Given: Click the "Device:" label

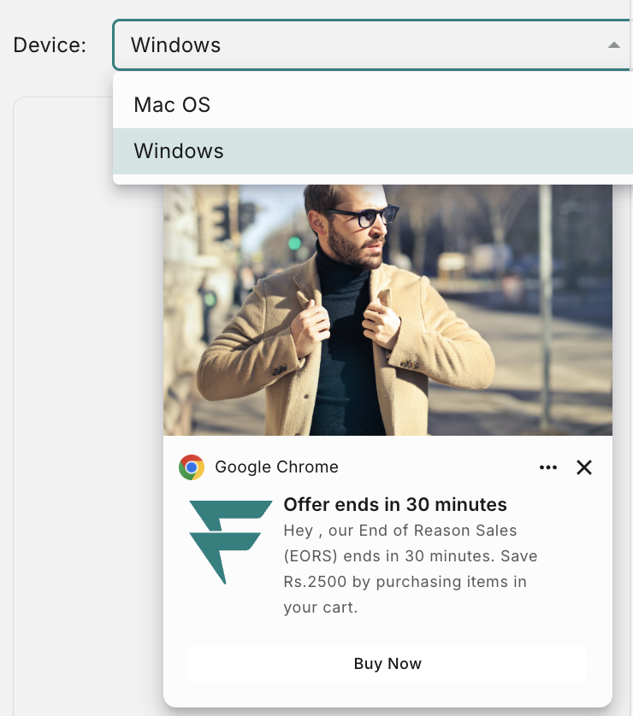Looking at the screenshot, I should click(50, 44).
